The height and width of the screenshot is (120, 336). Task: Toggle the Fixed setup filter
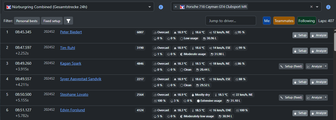(x=52, y=21)
